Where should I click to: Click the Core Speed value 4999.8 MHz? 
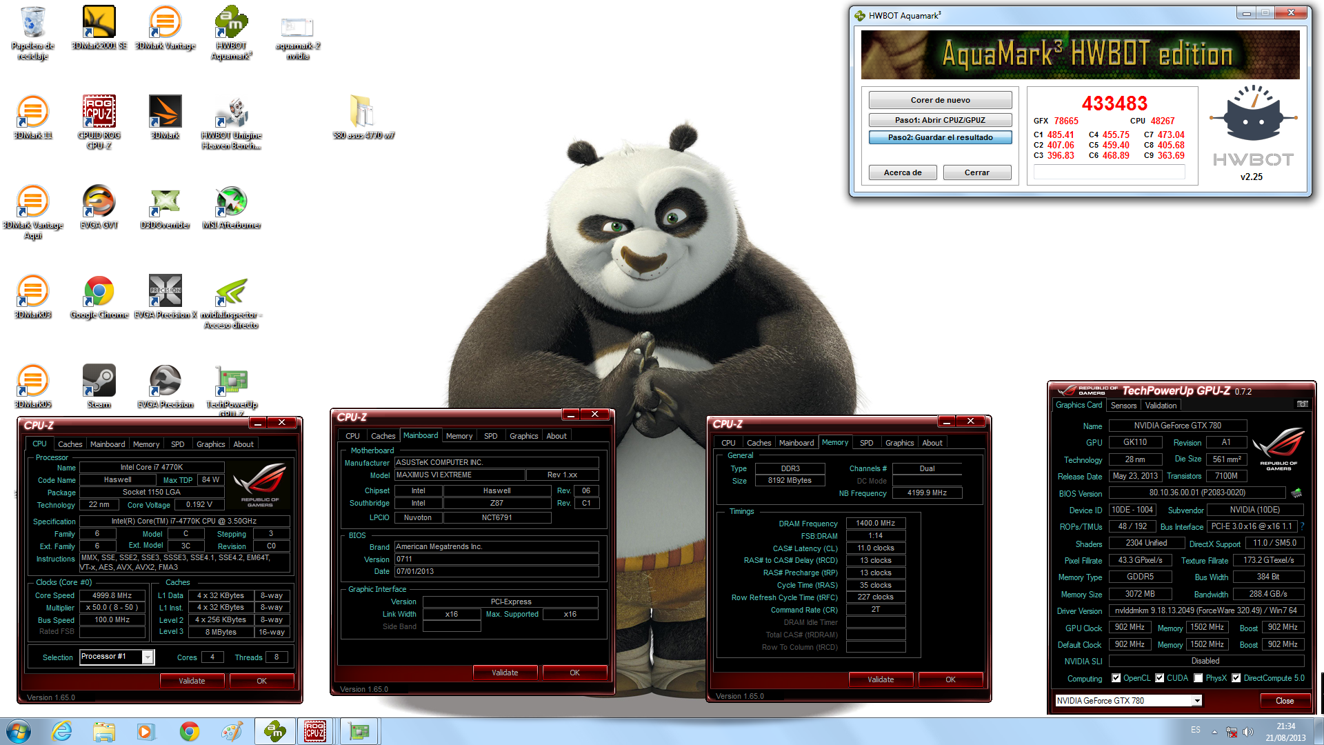click(x=112, y=595)
